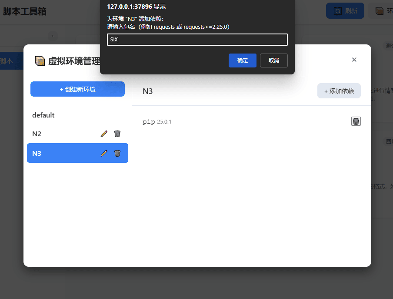Click the package name input containing SIX
The image size is (393, 299).
point(197,39)
